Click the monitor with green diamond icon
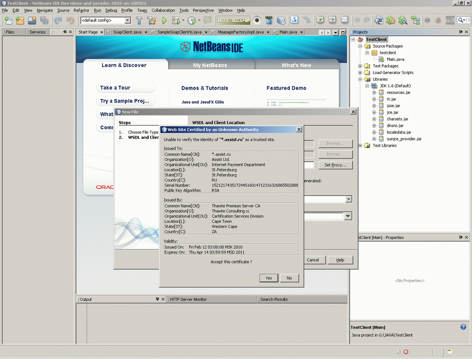Screen dimensions: 472x359 (x=320, y=20)
